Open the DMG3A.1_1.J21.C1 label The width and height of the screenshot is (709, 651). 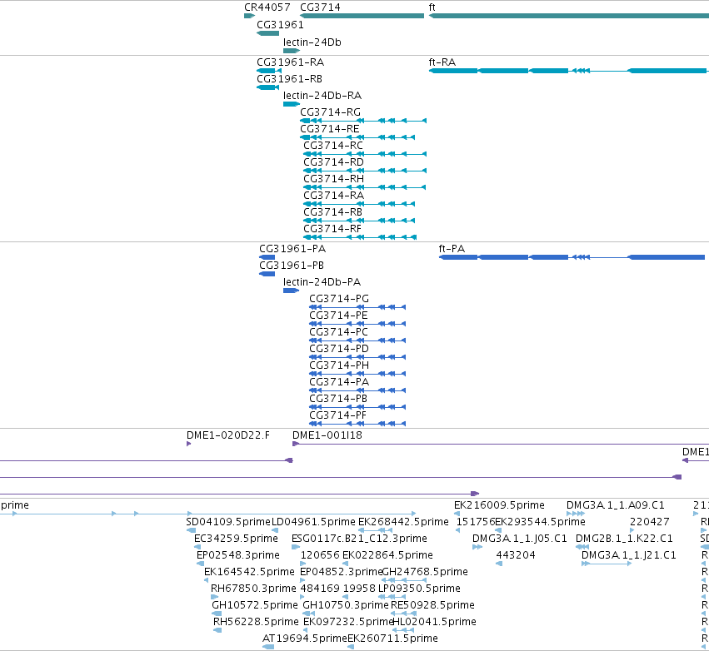pyautogui.click(x=628, y=555)
